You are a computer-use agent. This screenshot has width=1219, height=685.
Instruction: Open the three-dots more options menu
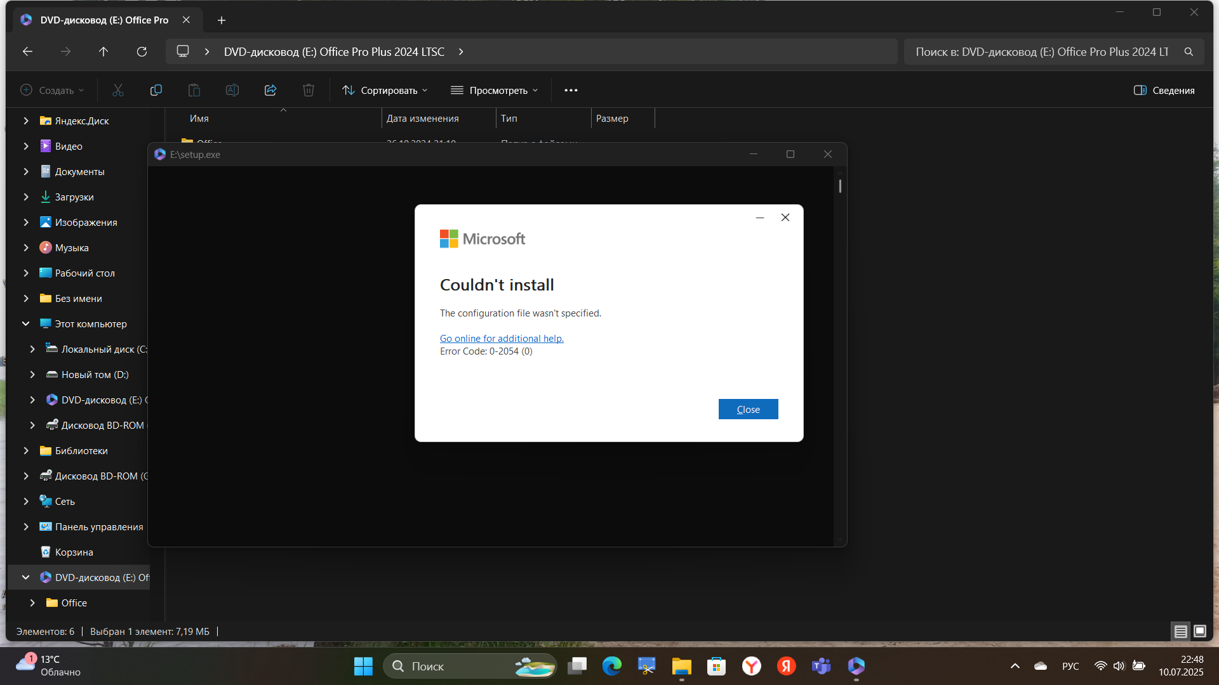coord(571,90)
